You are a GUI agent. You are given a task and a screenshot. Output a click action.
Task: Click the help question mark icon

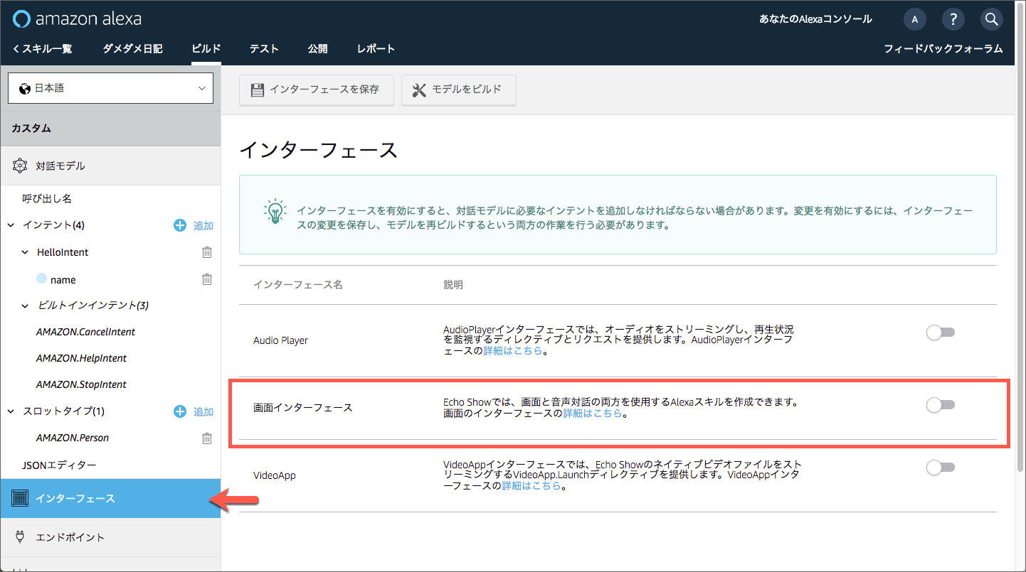[953, 19]
